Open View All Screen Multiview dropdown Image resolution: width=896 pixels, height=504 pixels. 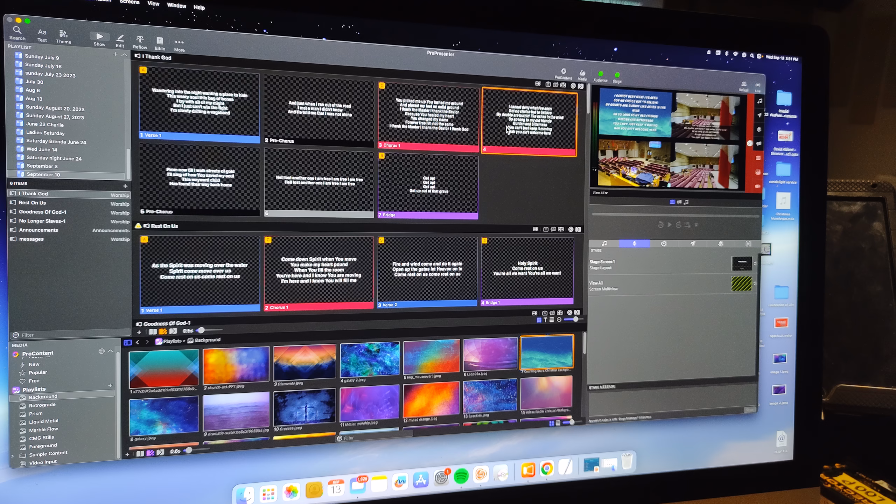pyautogui.click(x=755, y=283)
